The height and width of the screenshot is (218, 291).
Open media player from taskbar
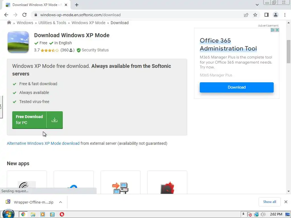click(43, 215)
